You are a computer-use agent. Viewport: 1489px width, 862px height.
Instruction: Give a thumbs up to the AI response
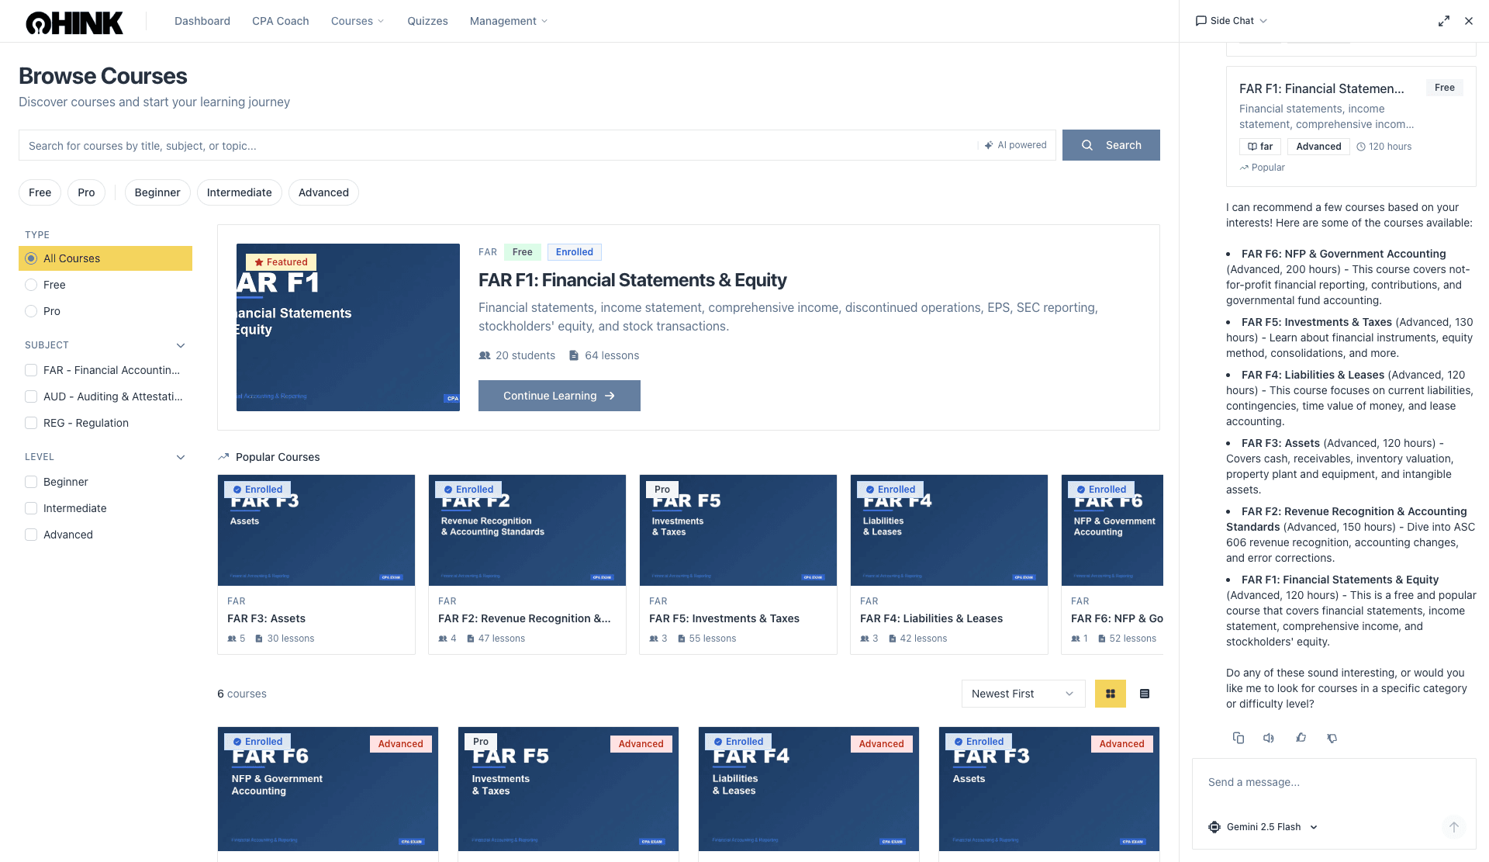1301,738
